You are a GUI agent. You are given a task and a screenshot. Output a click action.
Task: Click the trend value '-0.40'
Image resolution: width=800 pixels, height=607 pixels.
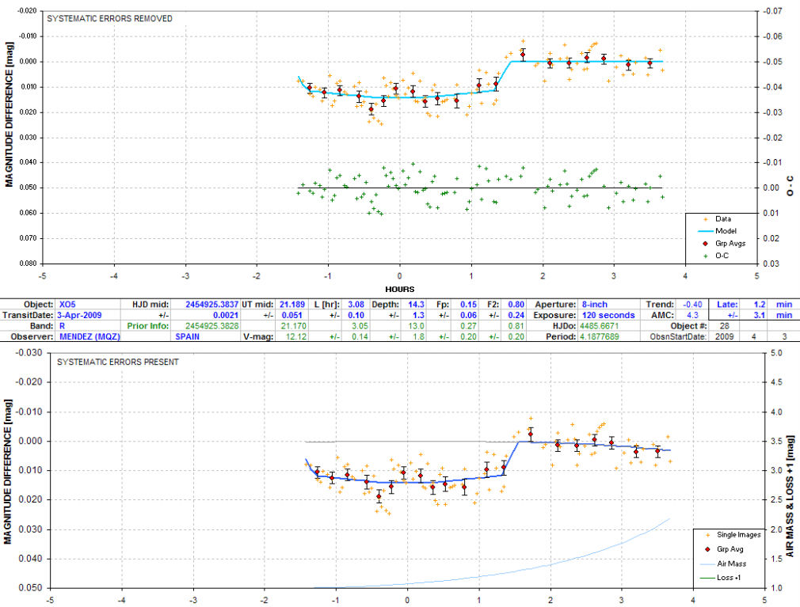coord(692,304)
